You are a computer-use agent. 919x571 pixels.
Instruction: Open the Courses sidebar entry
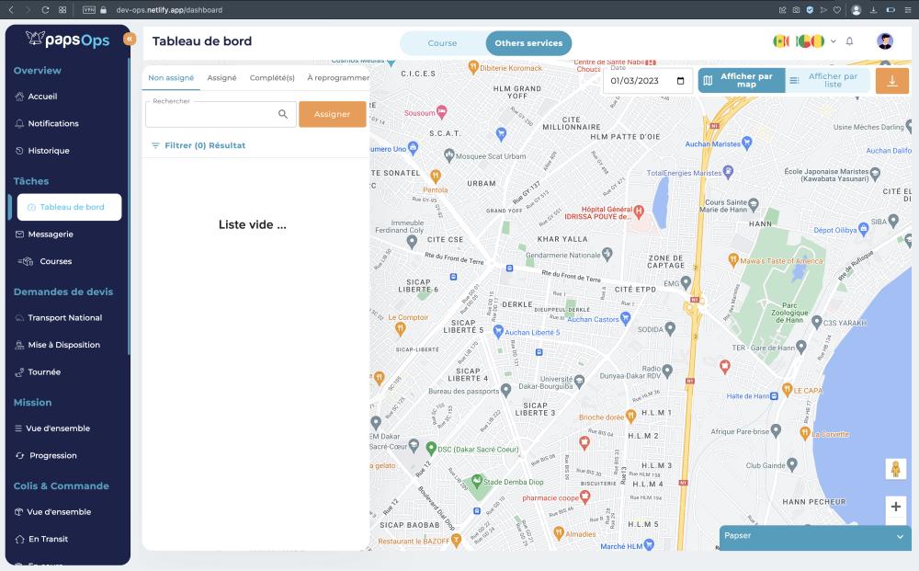coord(45,261)
